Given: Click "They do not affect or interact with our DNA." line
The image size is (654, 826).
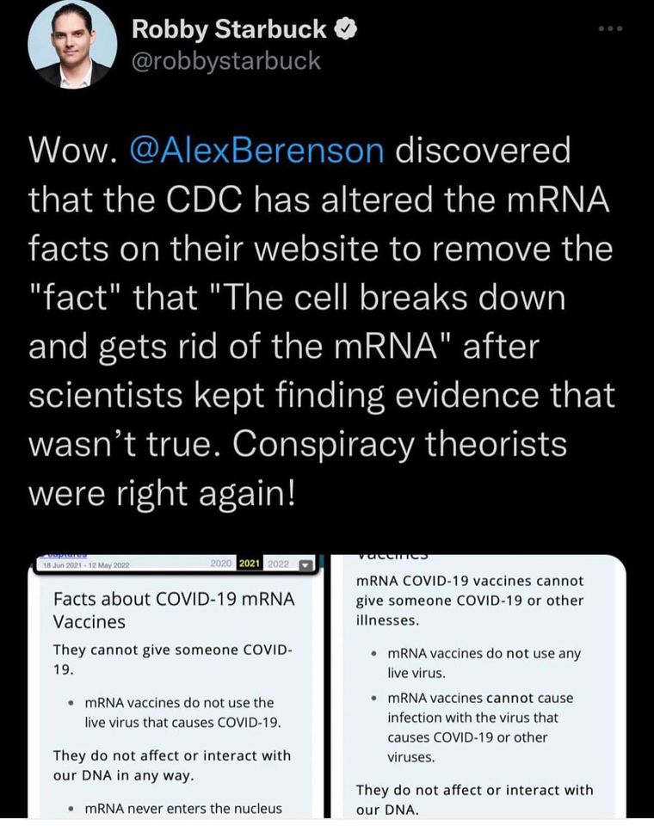Looking at the screenshot, I should [474, 799].
